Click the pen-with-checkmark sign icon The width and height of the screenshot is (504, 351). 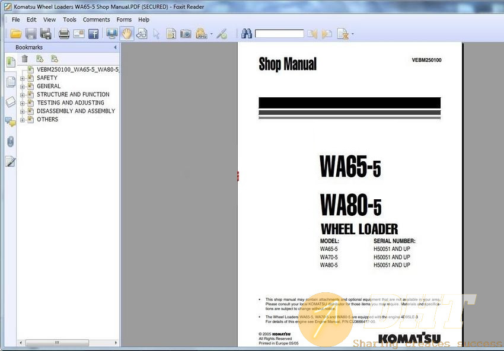pyautogui.click(x=222, y=33)
